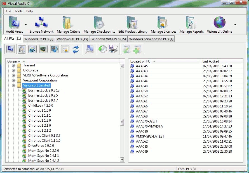Click the BusinessLock 2.0.3.13 product icon

tap(24, 90)
